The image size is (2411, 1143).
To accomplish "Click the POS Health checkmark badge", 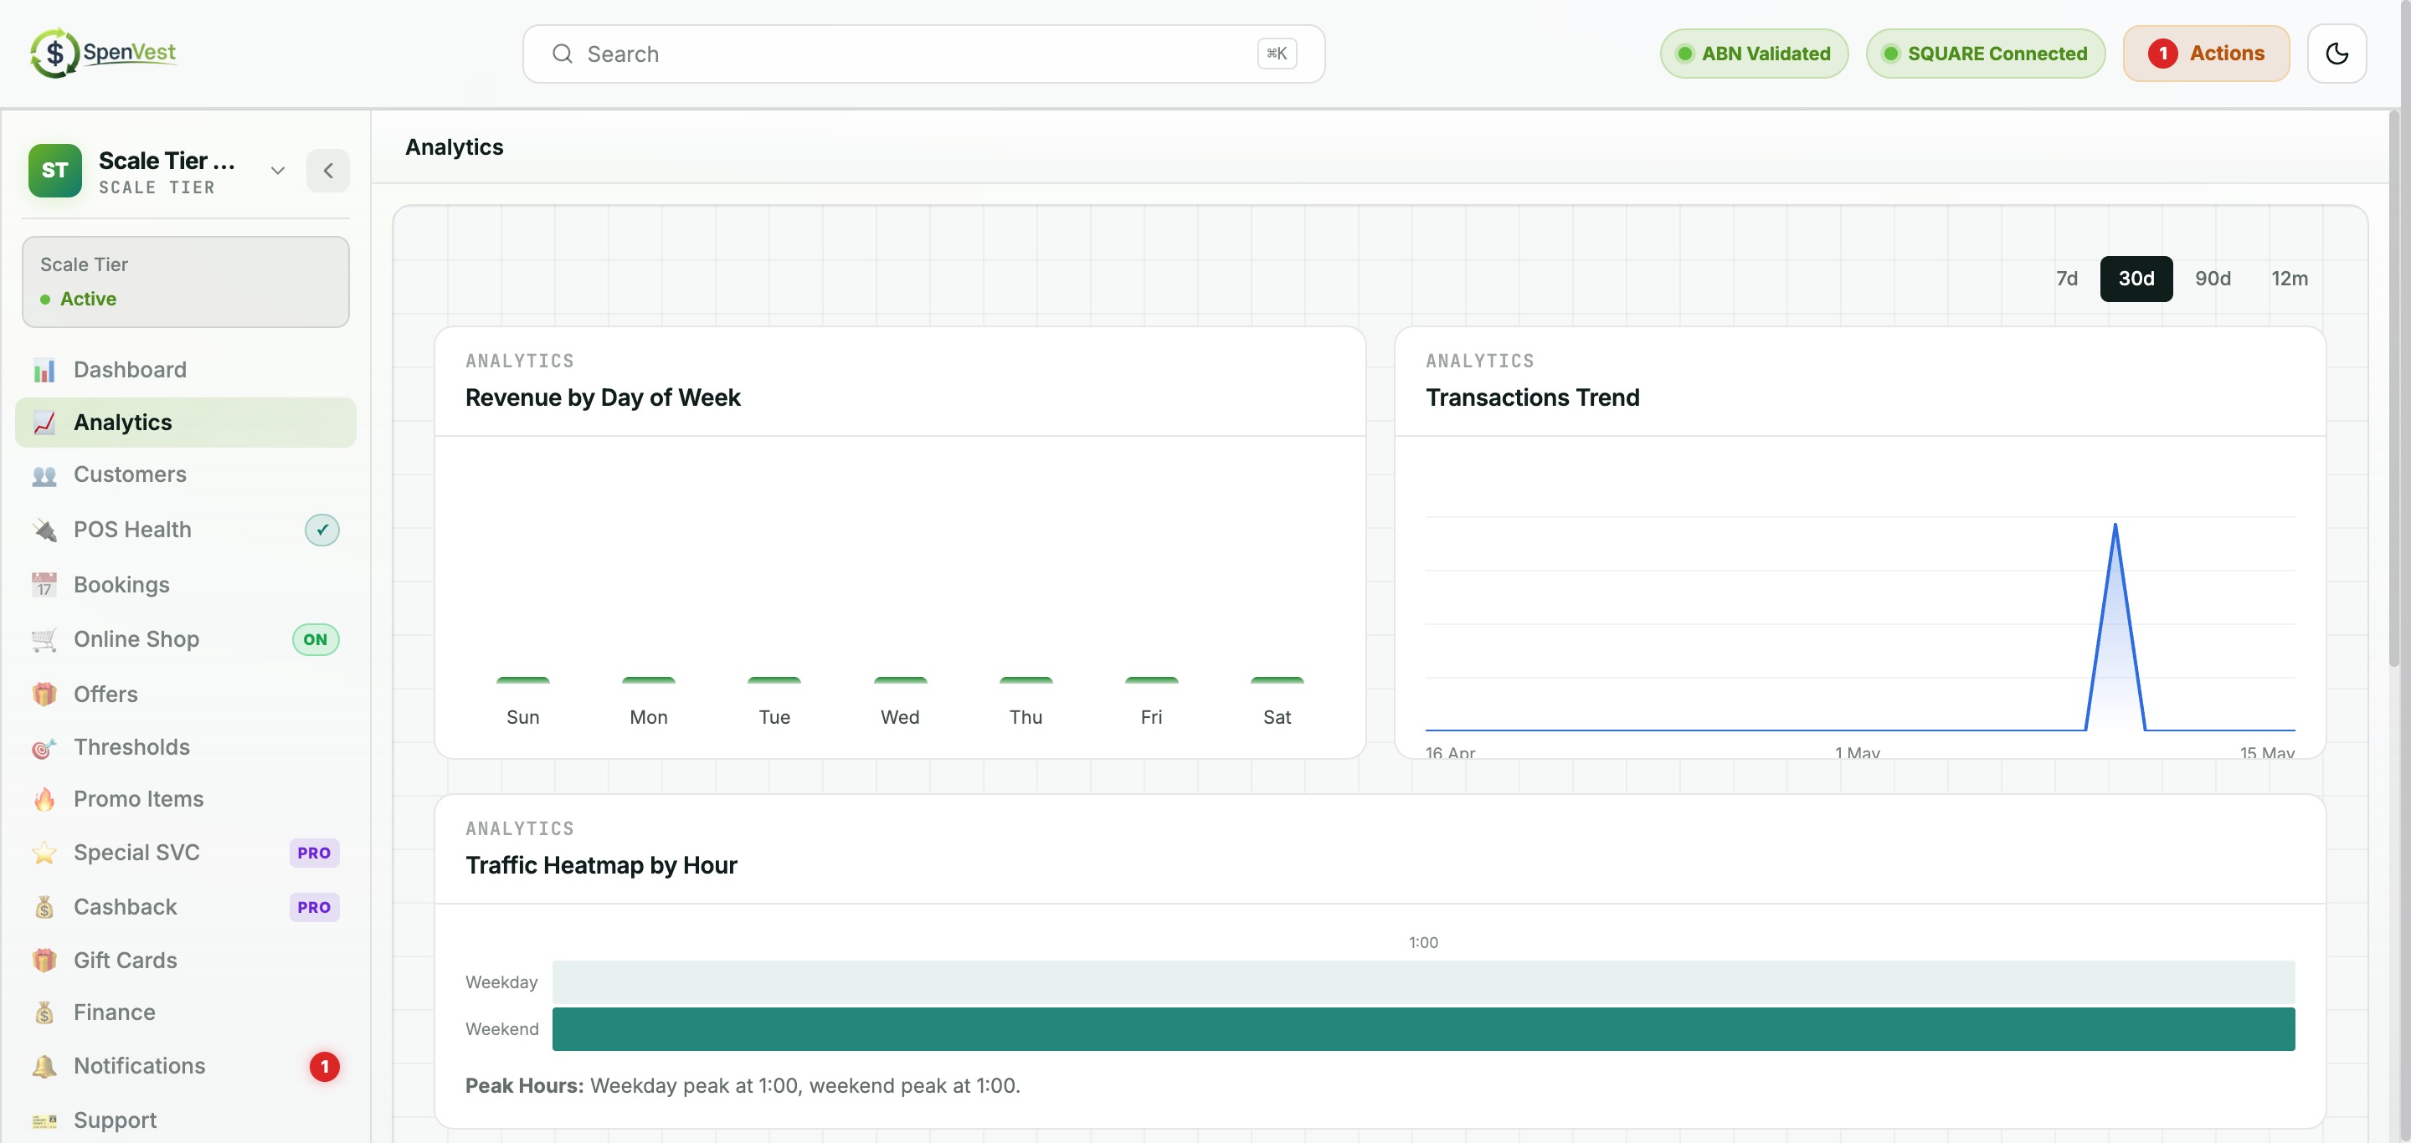I will (x=322, y=530).
